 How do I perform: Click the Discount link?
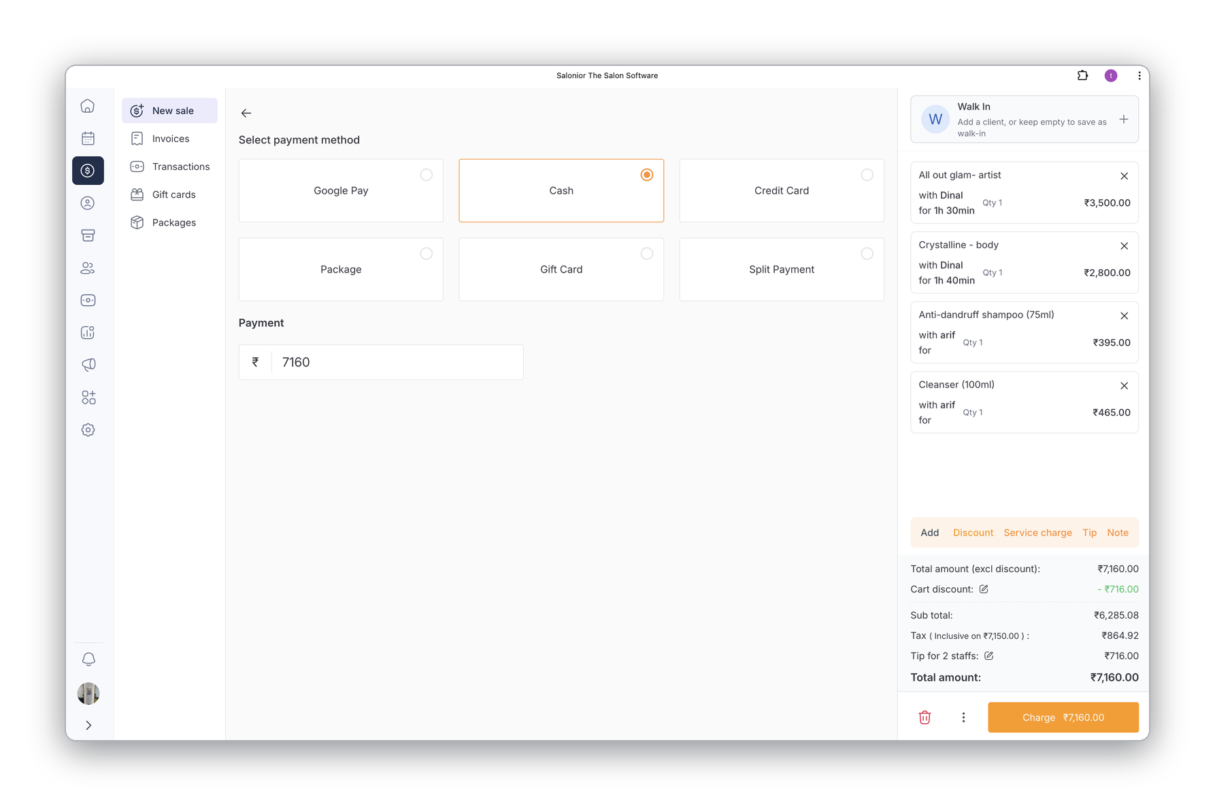coord(973,533)
